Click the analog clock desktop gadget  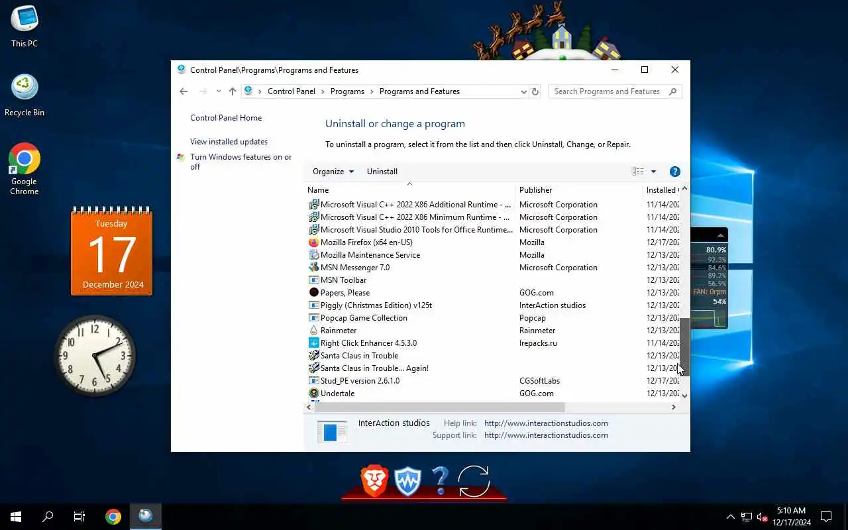95,356
